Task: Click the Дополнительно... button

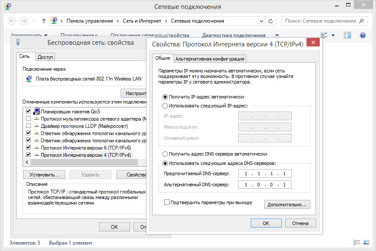Action: (287, 205)
